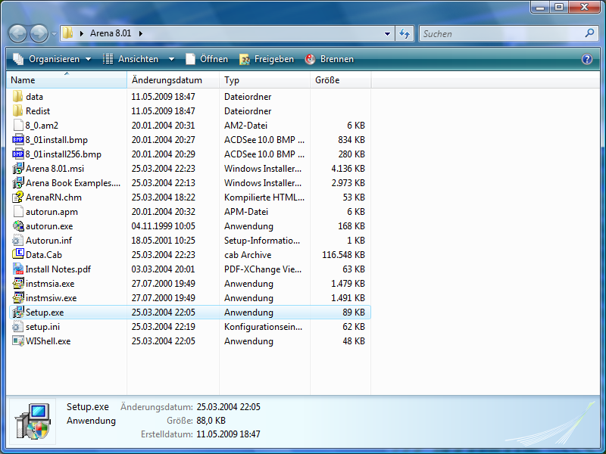The height and width of the screenshot is (454, 606).
Task: Click Öffnen in the toolbar
Action: (207, 59)
